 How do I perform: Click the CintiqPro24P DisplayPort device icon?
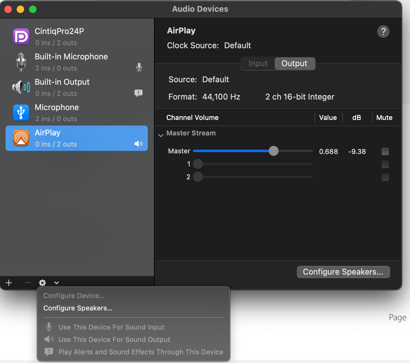[x=21, y=36]
